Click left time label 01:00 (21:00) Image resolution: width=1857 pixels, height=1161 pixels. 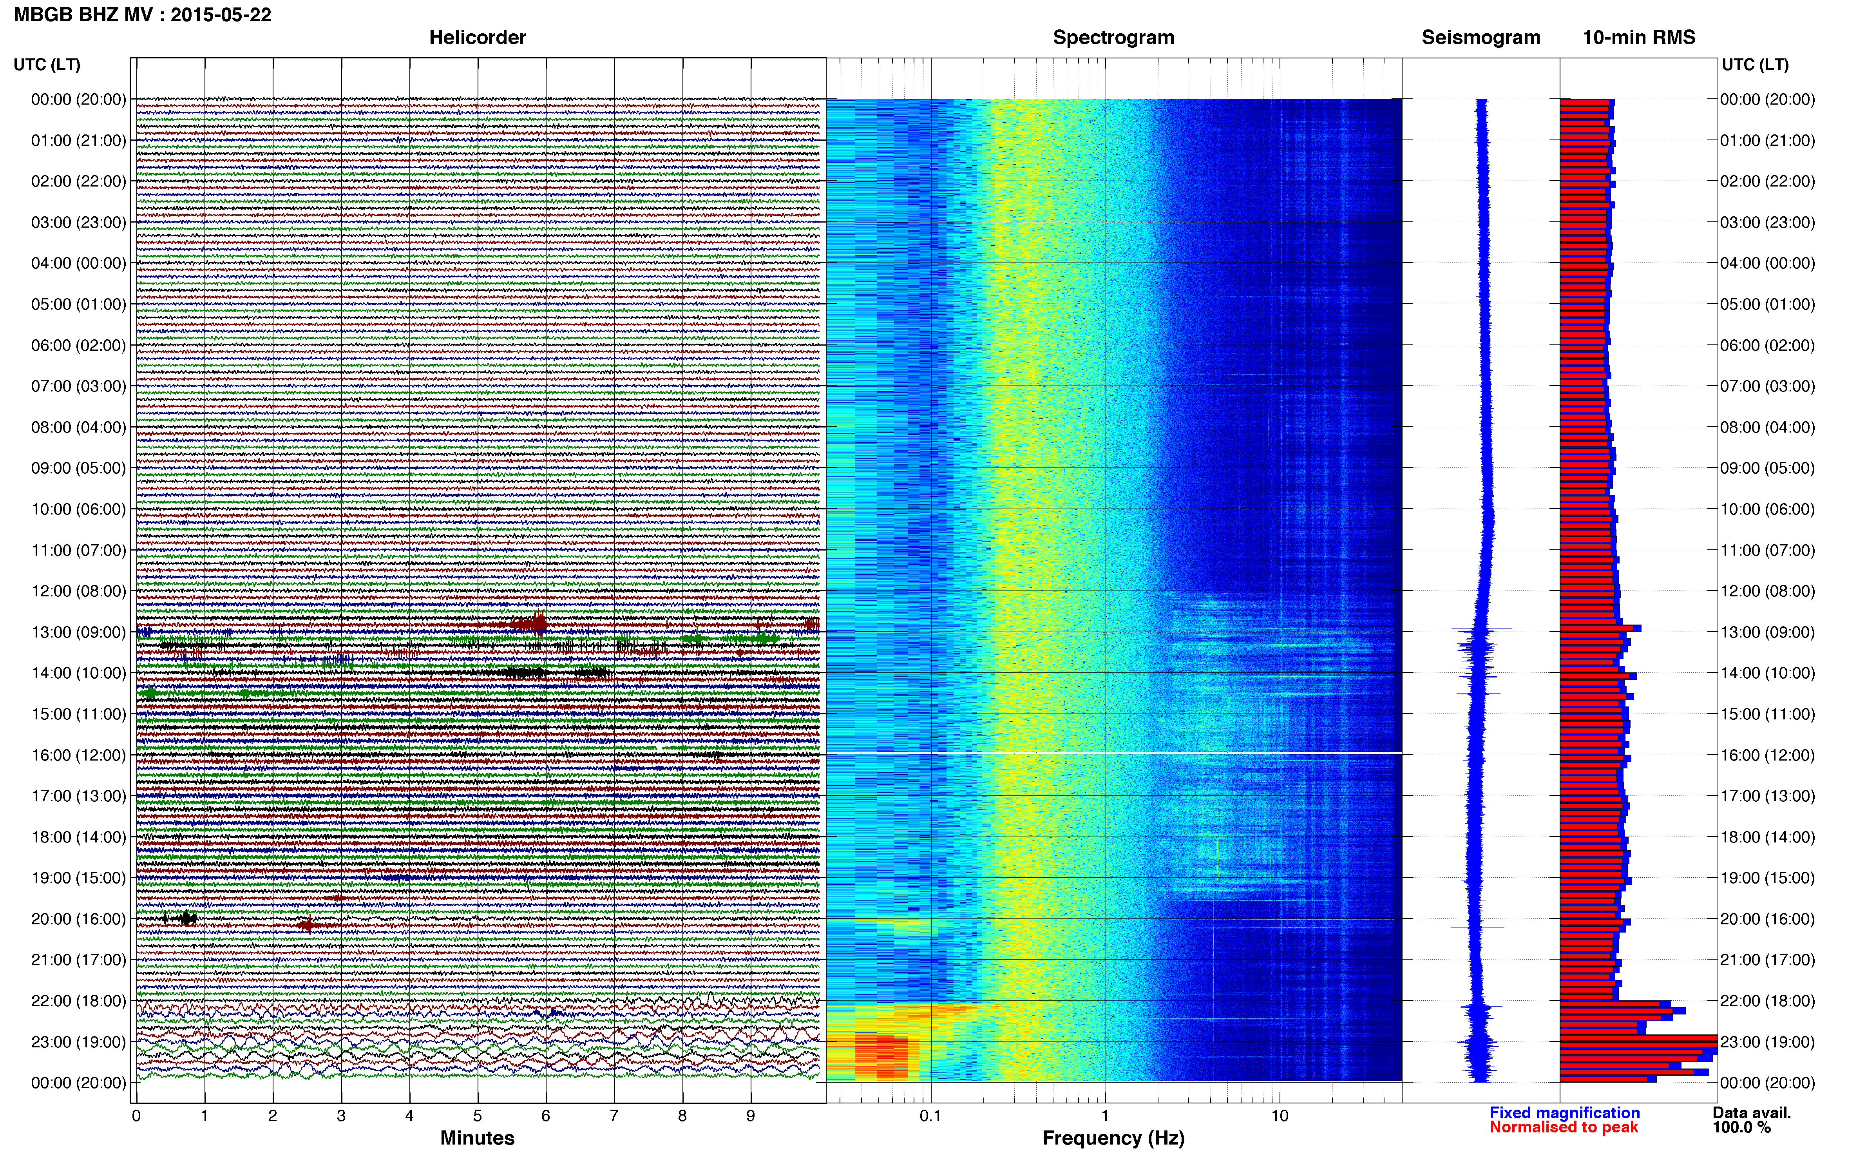(x=78, y=141)
